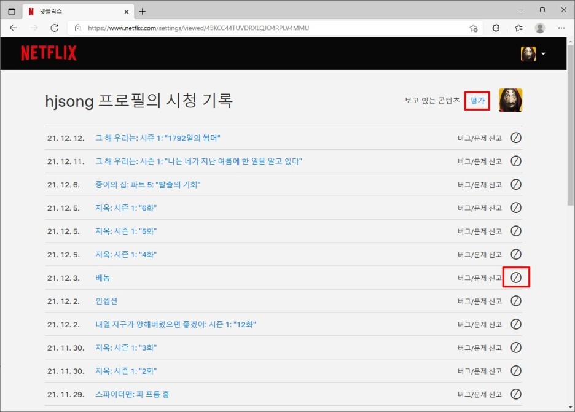The height and width of the screenshot is (412, 575).
Task: Hide '베놈' from viewing history
Action: 516,278
